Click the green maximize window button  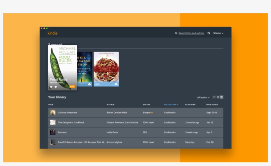(x=47, y=28)
